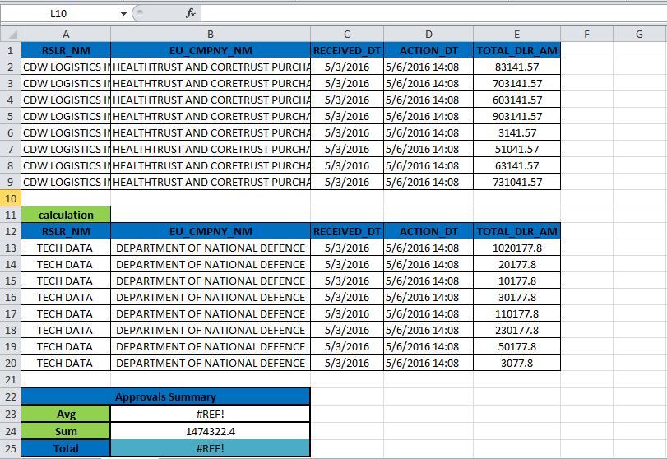Click RSLR_NM header cell in row 12
Viewport: 667px width, 459px height.
pos(66,231)
